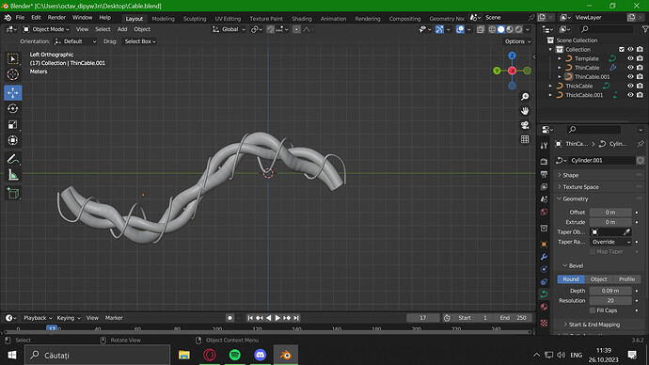
Task: Switch to Modeling workspace tab
Action: coord(163,19)
